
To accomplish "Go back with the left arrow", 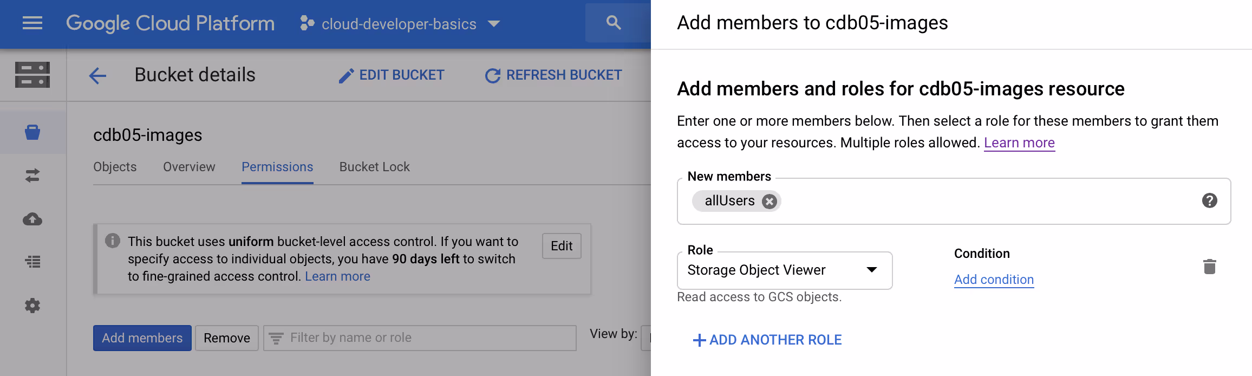I will tap(97, 75).
